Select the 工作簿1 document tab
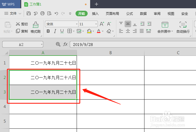Viewport: 196px width, 132px height. click(56, 4)
